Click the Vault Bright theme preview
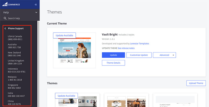Image resolution: width=209 pixels, height=107 pixels. 74,50
